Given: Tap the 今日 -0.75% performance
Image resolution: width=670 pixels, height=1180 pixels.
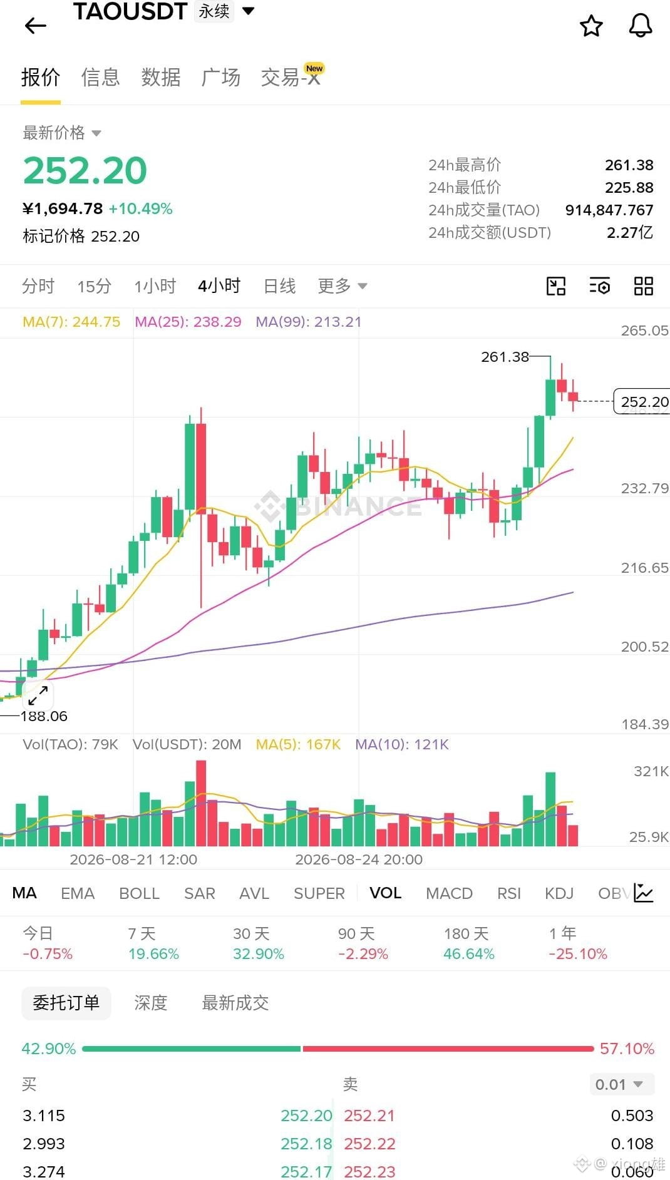Looking at the screenshot, I should pos(48,943).
